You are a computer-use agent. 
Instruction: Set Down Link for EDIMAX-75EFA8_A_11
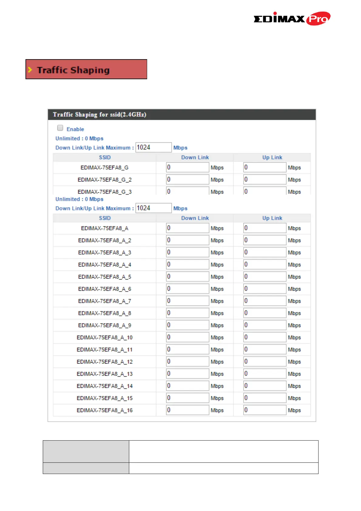pos(188,350)
